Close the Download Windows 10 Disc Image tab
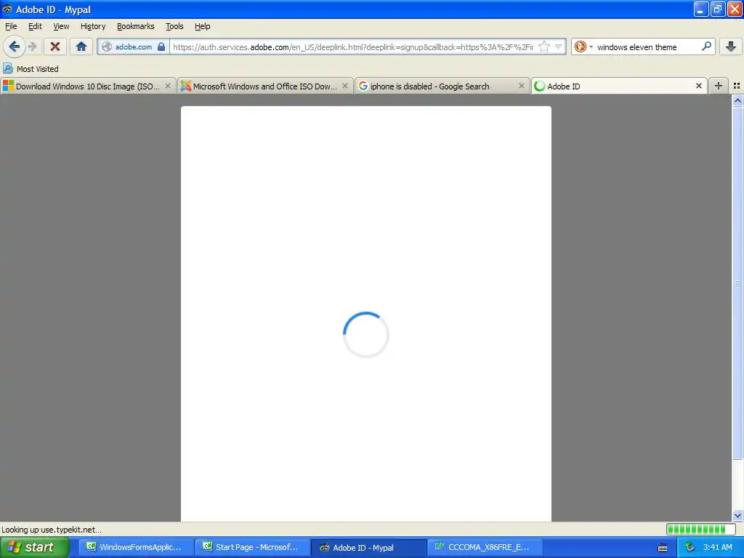 point(168,86)
